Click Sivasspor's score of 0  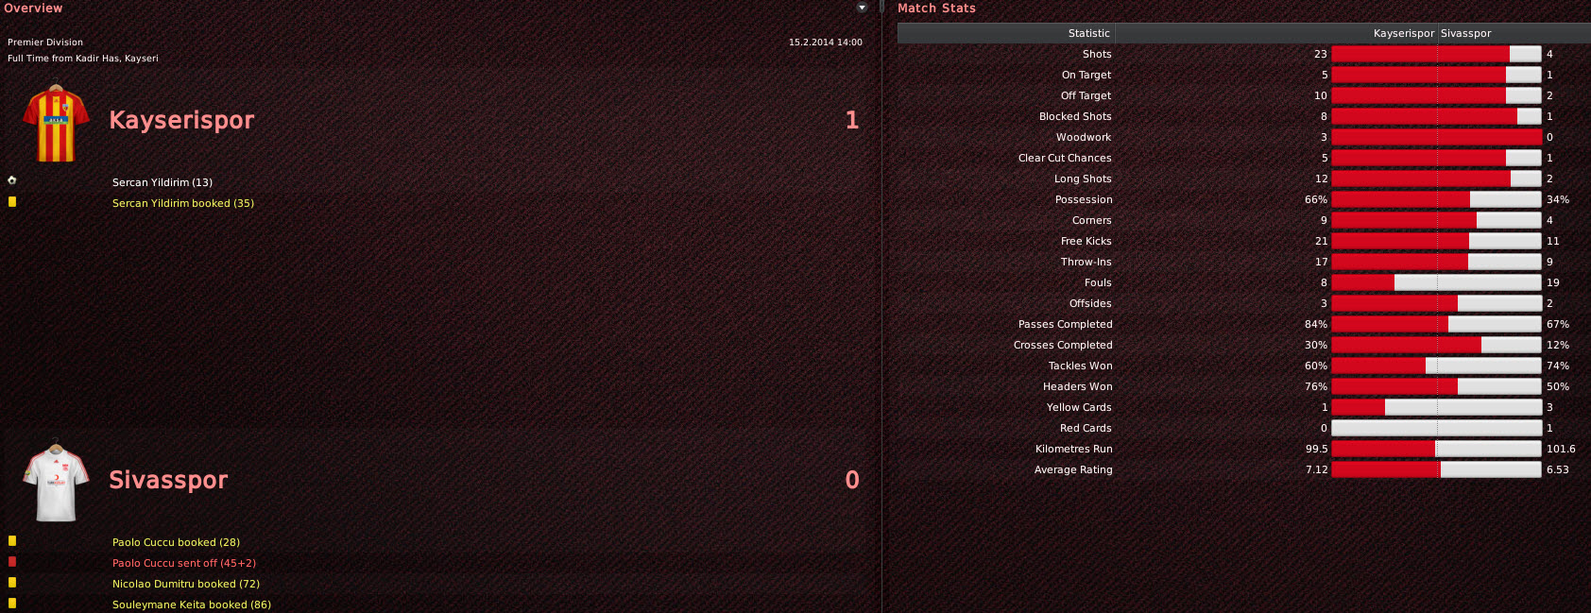852,480
